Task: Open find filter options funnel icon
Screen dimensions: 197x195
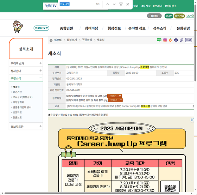Action: [x=121, y=4]
